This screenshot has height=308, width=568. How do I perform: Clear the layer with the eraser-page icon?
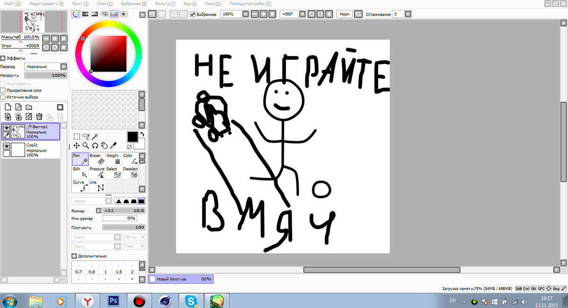point(28,116)
